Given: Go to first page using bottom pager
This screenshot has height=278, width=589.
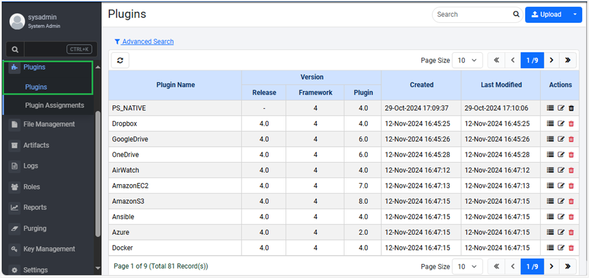Looking at the screenshot, I should [x=496, y=267].
